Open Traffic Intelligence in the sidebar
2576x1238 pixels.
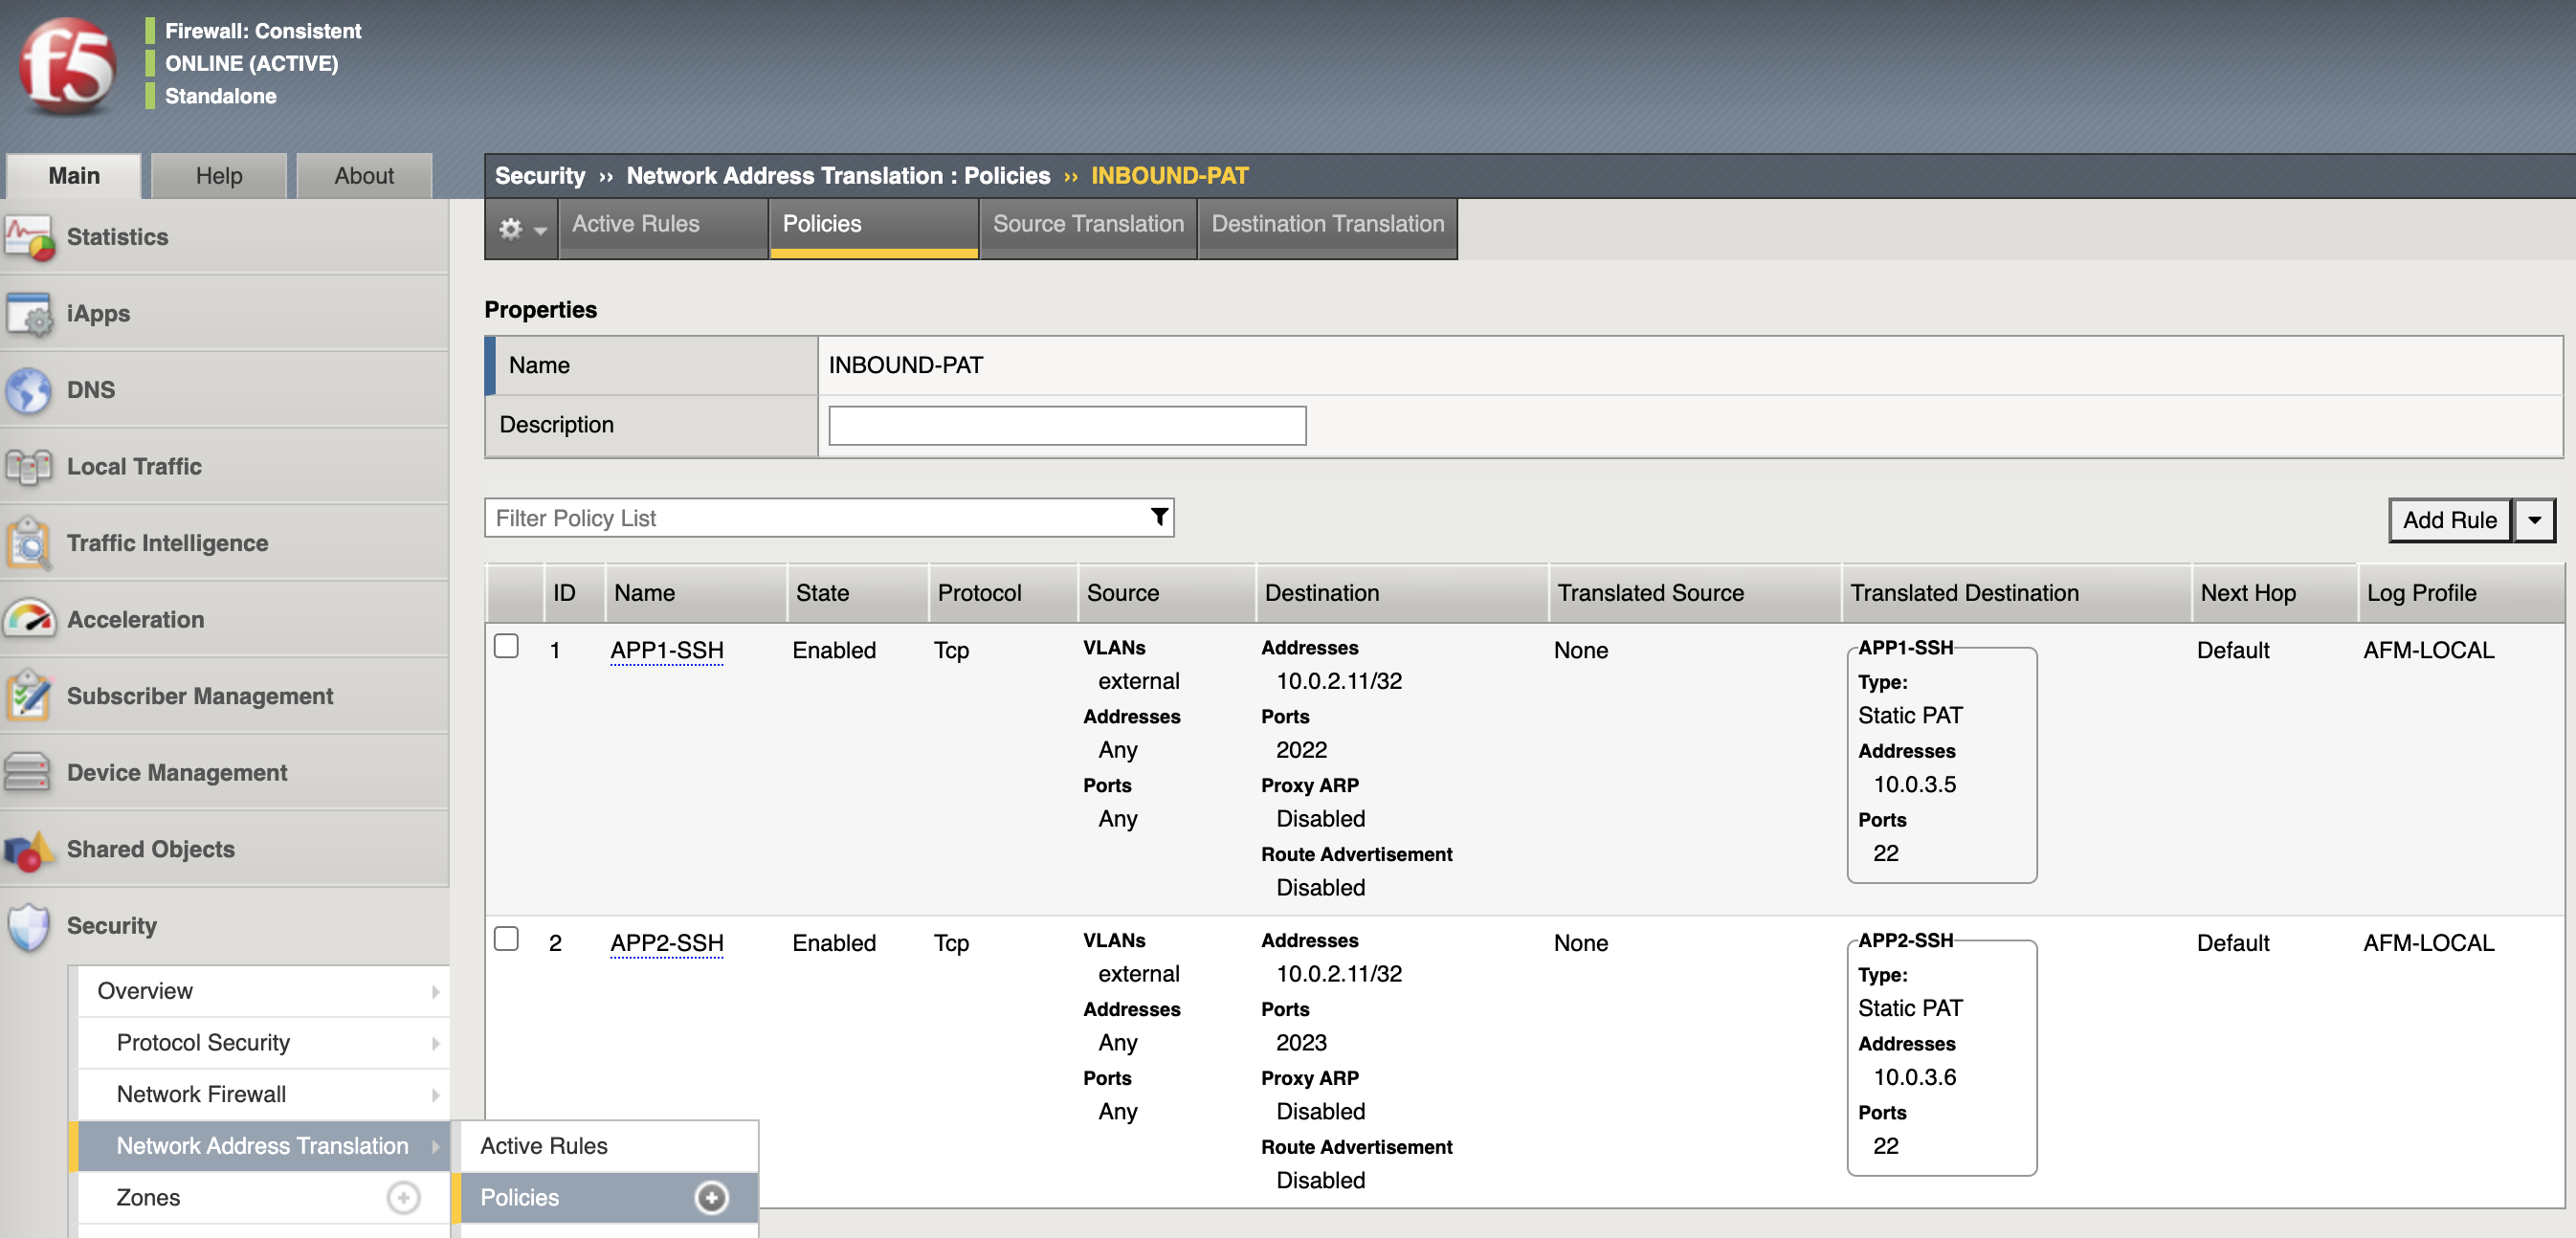[224, 543]
